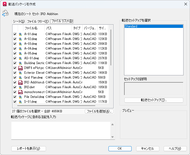Image resolution: width=190 pixels, height=155 pixels.
Task: Click notes area scroll down arrow
Action: 112,137
